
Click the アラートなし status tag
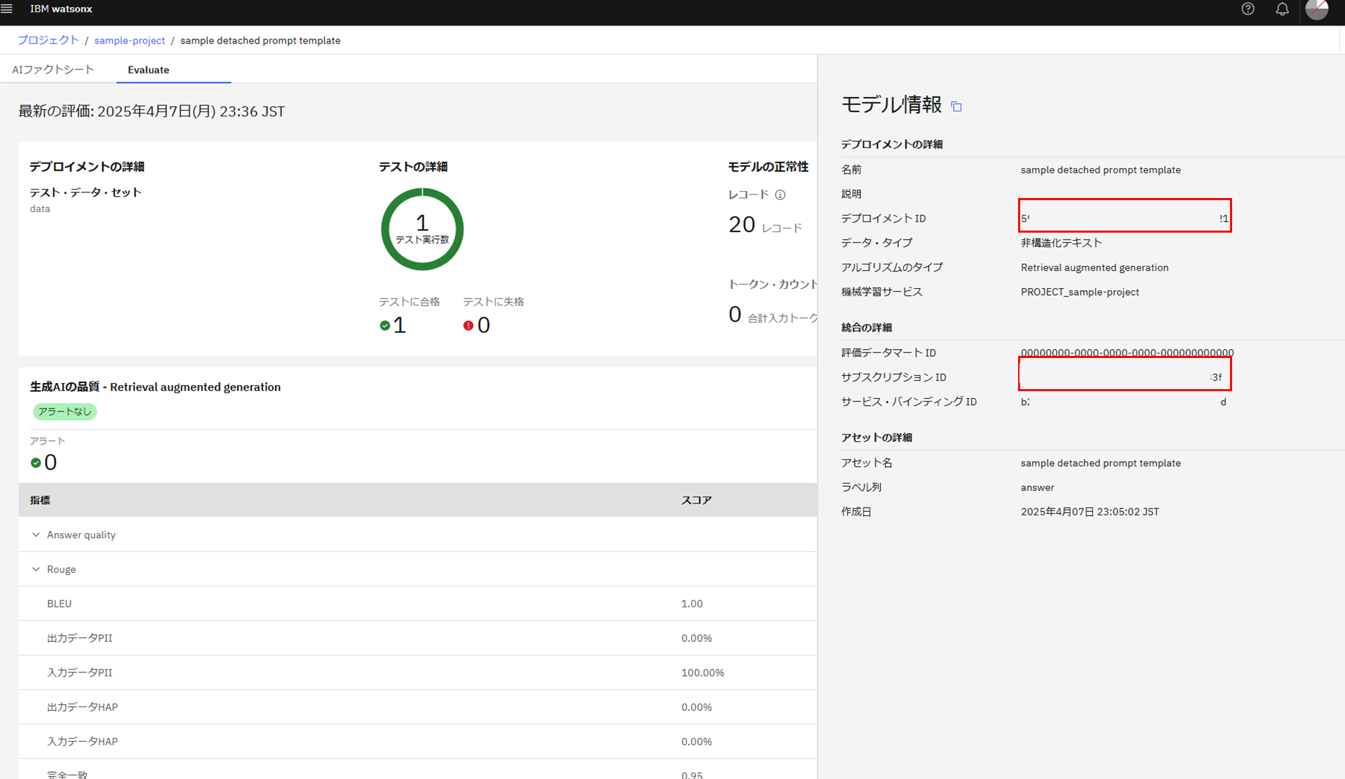click(64, 411)
